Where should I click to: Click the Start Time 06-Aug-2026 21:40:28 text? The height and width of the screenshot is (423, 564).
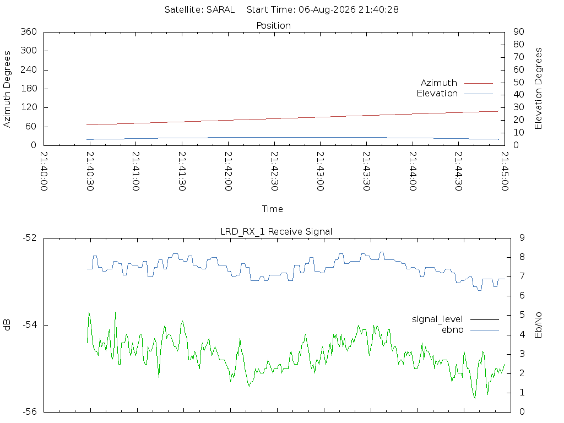point(323,10)
